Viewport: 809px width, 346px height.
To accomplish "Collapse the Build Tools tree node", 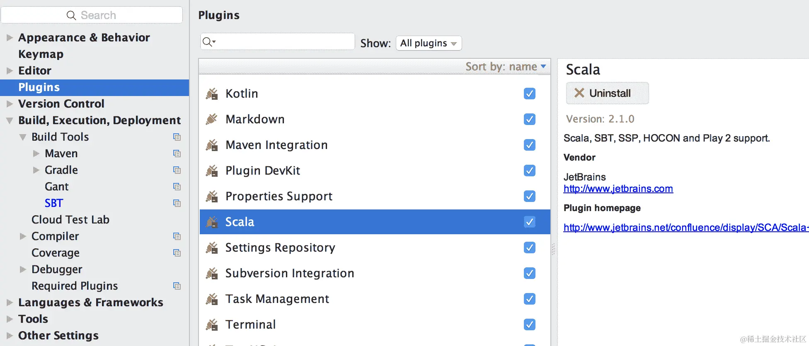I will [23, 137].
